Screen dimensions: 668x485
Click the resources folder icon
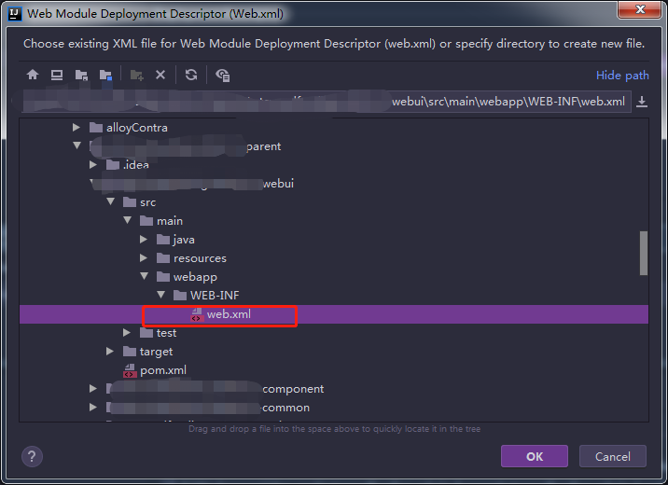coord(163,258)
